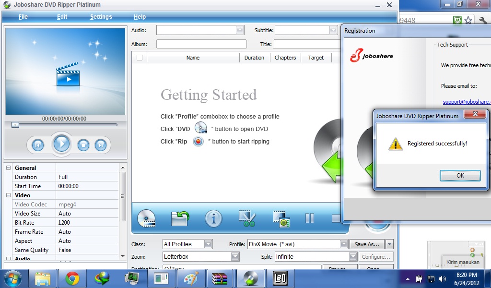Viewport: 491px width, 288px height.
Task: Click the Duration value Full
Action: tap(63, 177)
